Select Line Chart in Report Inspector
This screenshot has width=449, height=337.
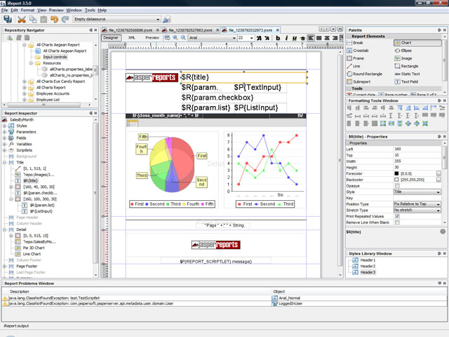tap(32, 254)
